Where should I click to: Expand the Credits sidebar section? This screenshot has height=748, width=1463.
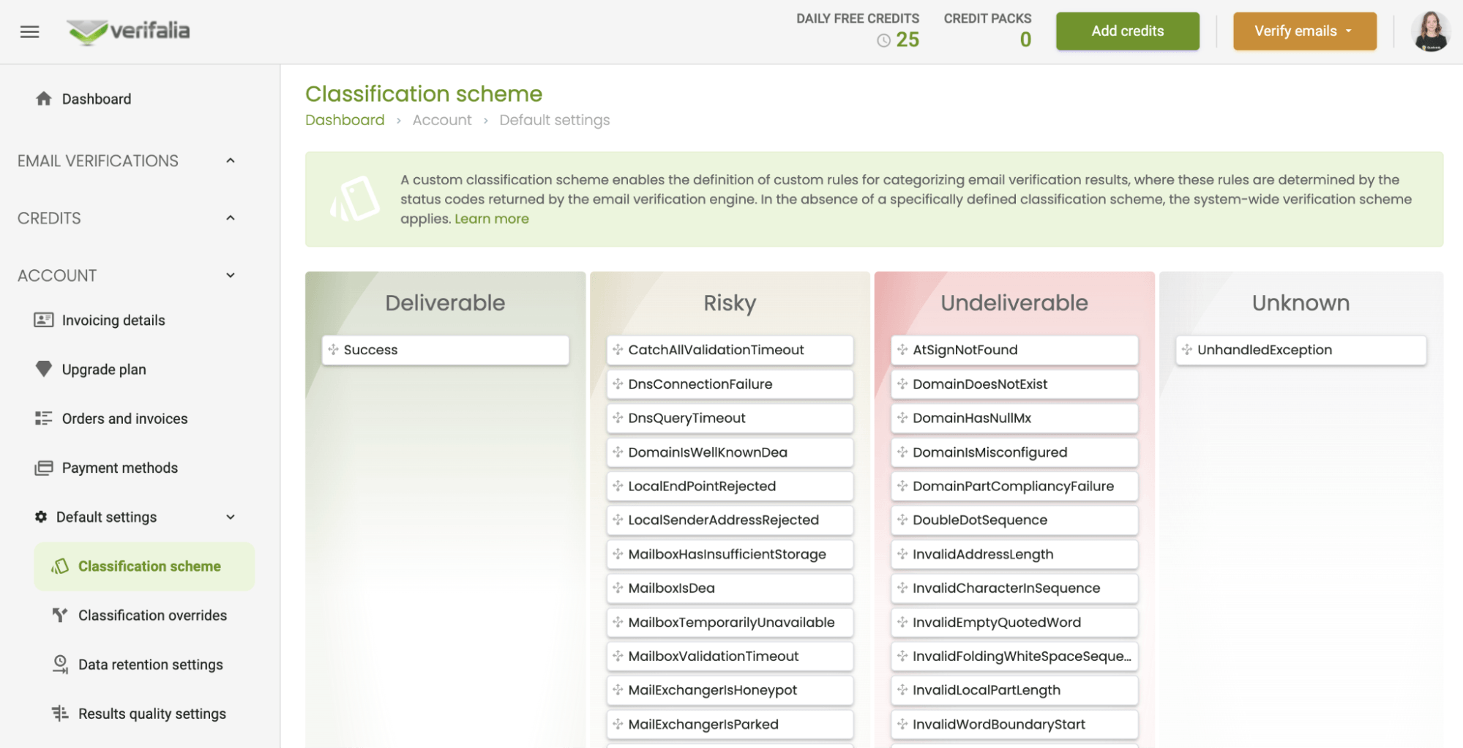point(231,218)
